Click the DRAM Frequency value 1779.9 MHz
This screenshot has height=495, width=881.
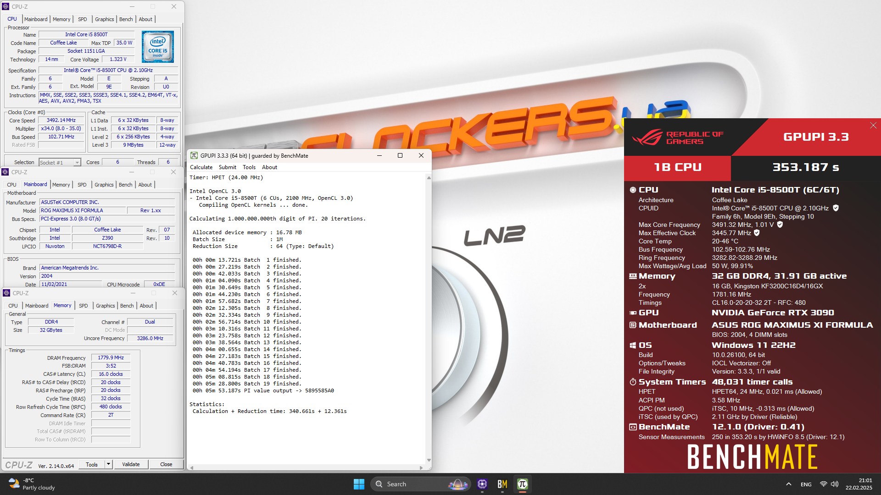point(111,357)
